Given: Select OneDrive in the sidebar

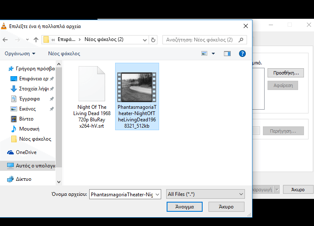Looking at the screenshot, I should click(x=22, y=152).
